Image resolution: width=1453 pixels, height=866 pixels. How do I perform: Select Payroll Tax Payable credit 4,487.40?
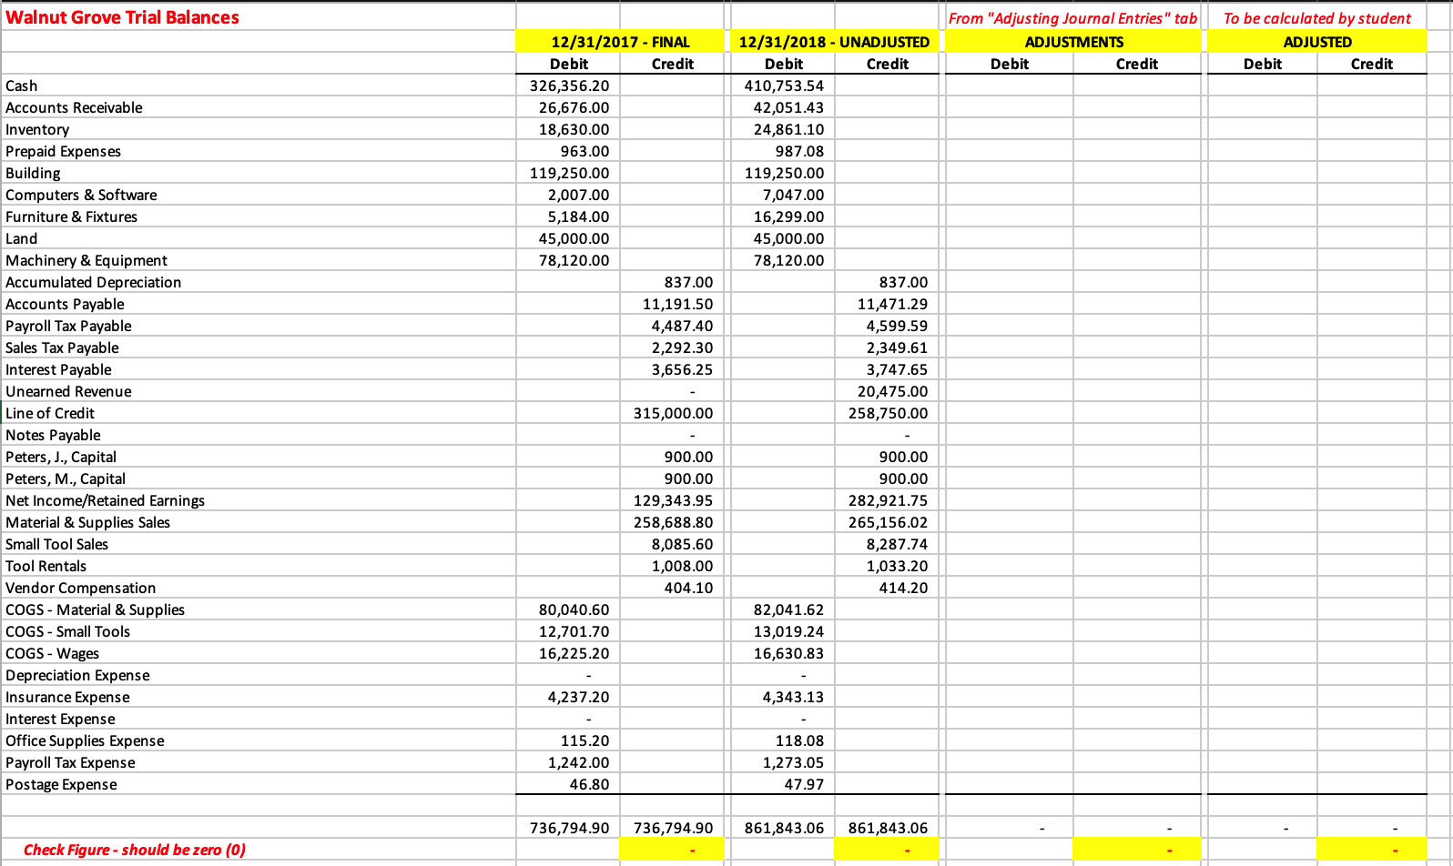click(672, 326)
